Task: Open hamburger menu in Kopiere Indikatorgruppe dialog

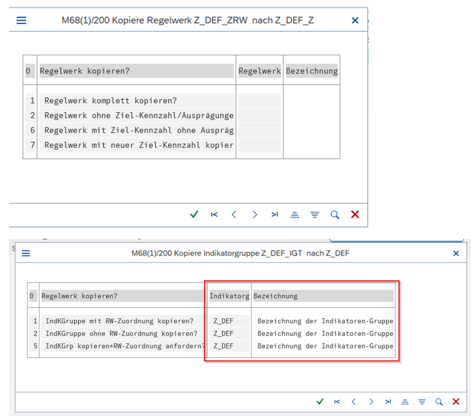Action: point(26,253)
